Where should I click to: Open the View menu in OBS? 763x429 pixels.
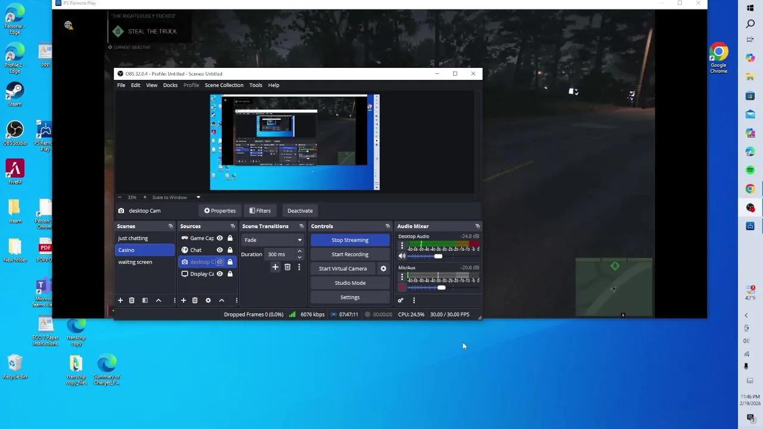tap(151, 85)
